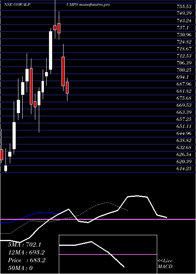The image size is (196, 274).
Task: Select the 663.39 price axis label
Action: [x=184, y=112]
